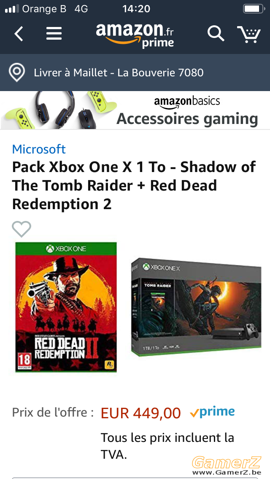Image resolution: width=270 pixels, height=479 pixels.
Task: Click the GamerZ watermark logo
Action: click(x=227, y=466)
